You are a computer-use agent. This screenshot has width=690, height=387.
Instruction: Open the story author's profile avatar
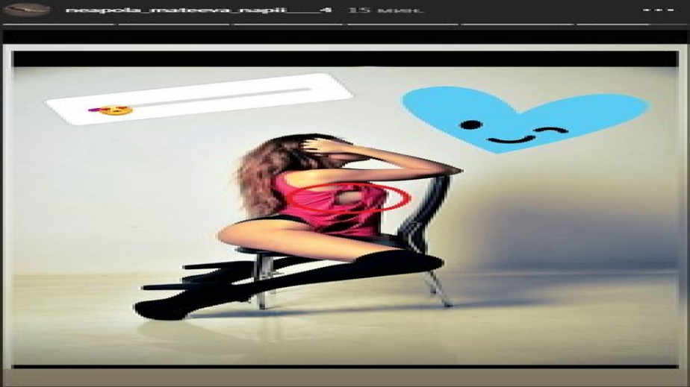(26, 10)
